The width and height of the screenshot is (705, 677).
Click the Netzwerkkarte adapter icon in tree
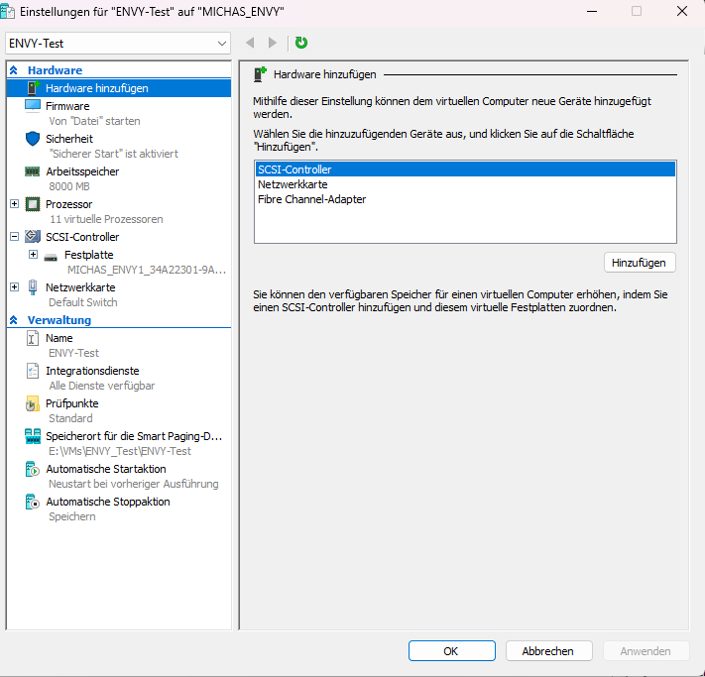tap(33, 287)
